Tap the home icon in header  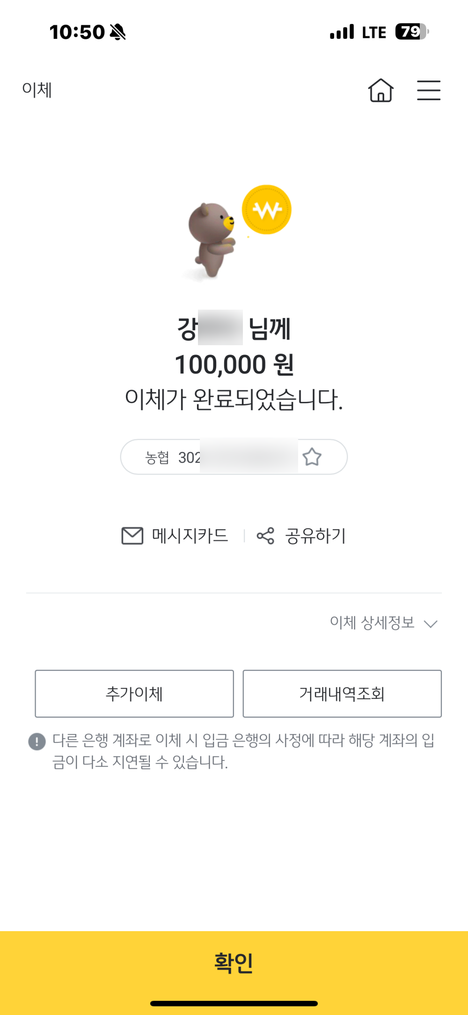[x=380, y=90]
